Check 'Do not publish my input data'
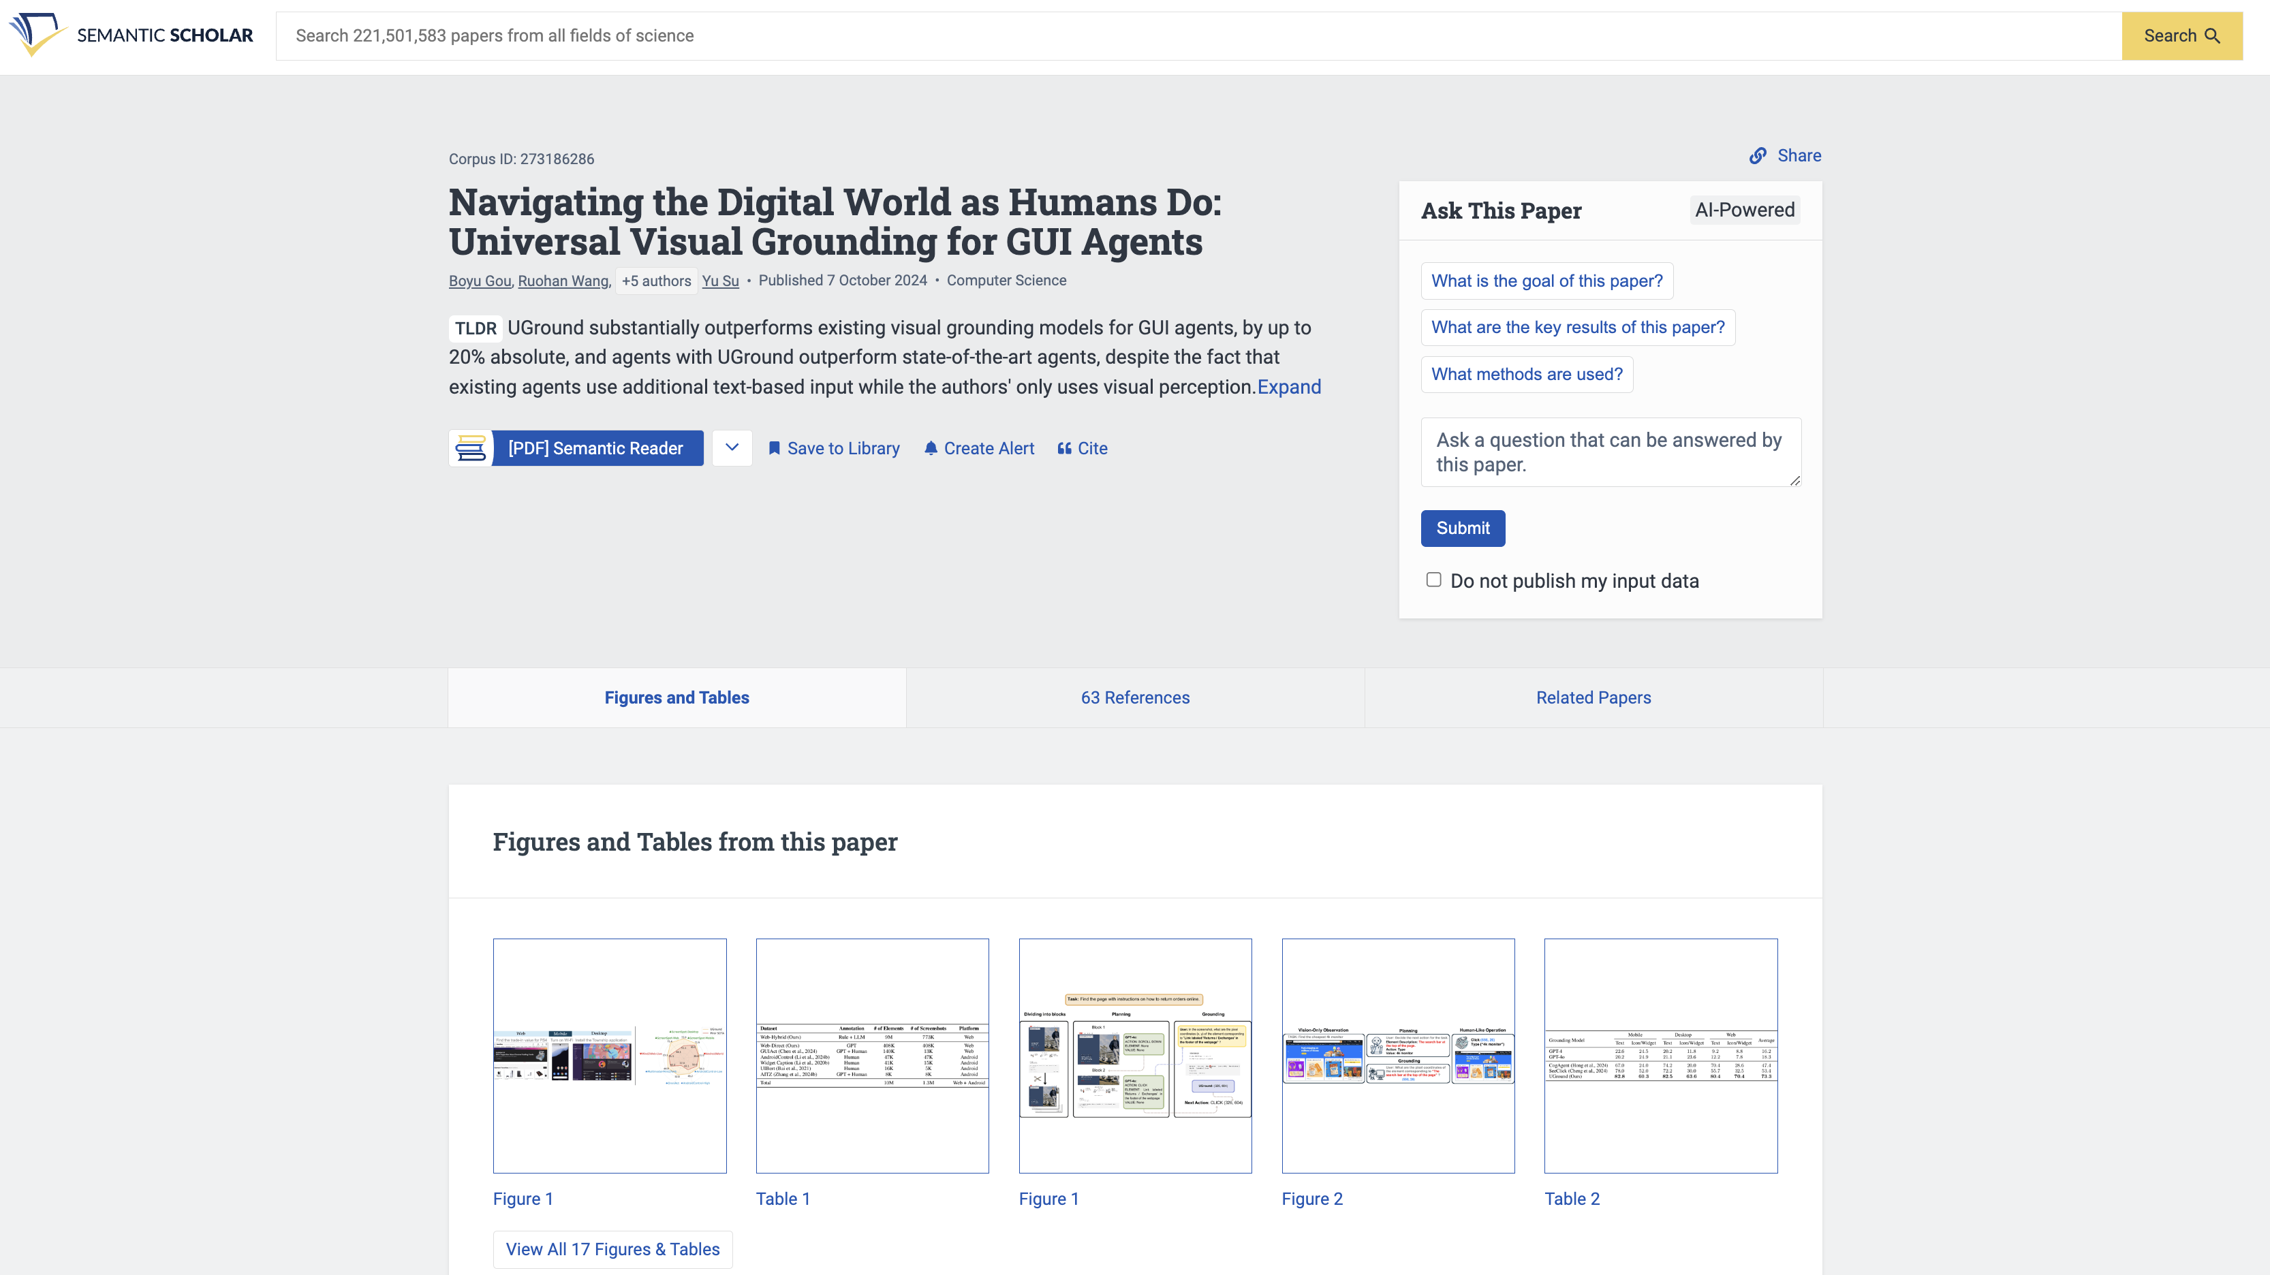The image size is (2270, 1275). click(x=1433, y=580)
